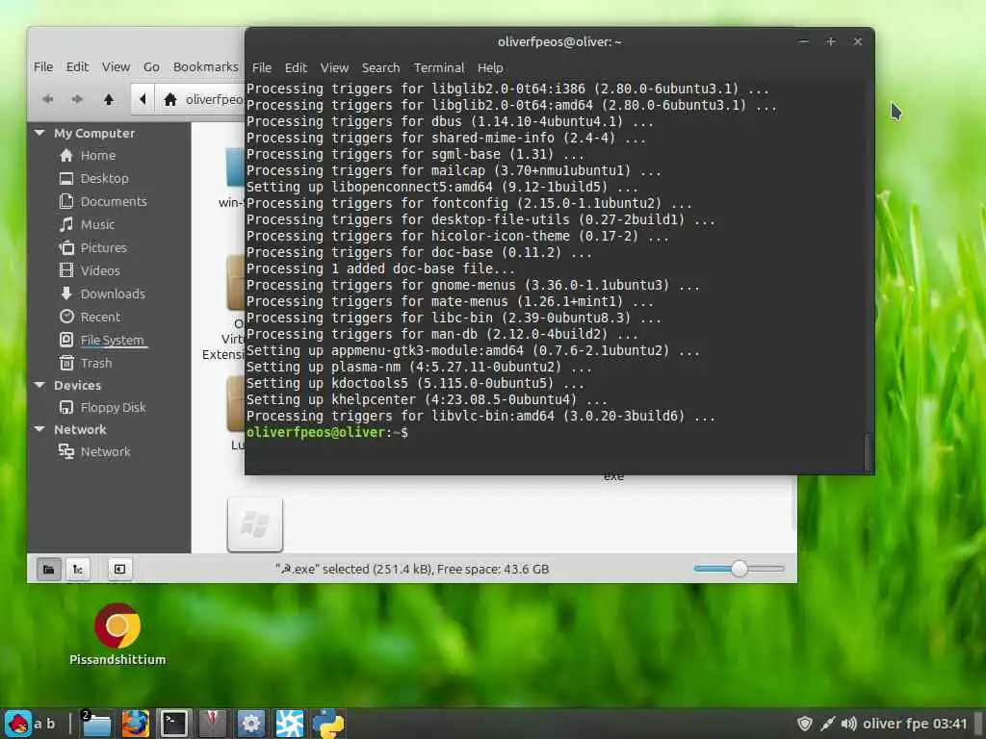Launch Firefox from taskbar
This screenshot has width=986, height=739.
(x=135, y=724)
